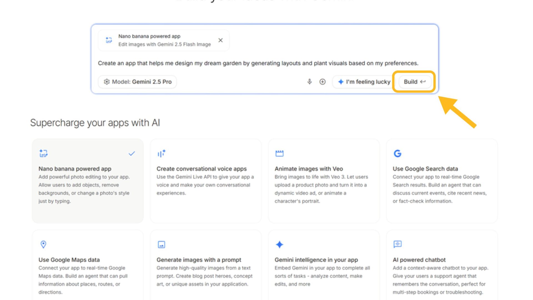The height and width of the screenshot is (300, 533).
Task: Select the Google Maps location pin icon
Action: pos(43,244)
